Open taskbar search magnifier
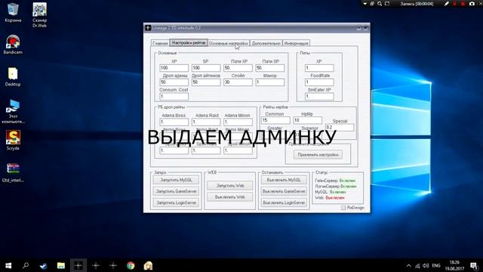This screenshot has height=272, width=483. point(26,265)
